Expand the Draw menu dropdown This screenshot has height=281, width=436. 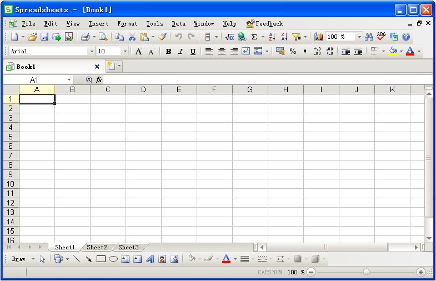[x=33, y=259]
